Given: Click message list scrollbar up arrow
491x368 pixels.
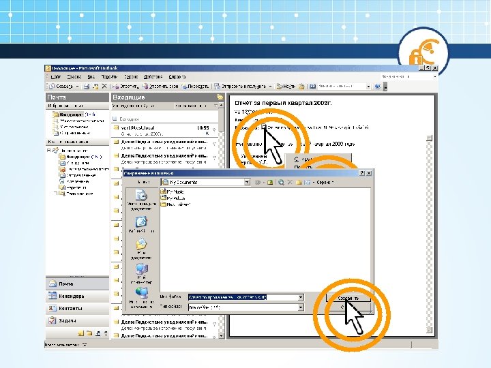Looking at the screenshot, I should click(221, 106).
